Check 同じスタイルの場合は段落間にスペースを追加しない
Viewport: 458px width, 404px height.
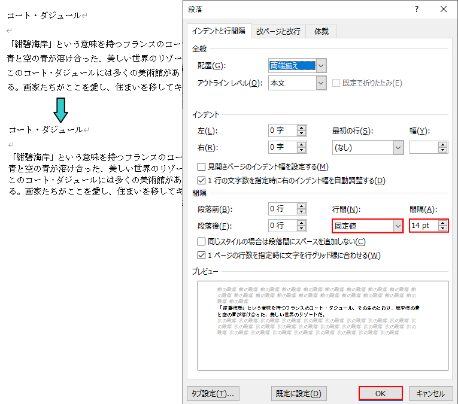click(201, 242)
